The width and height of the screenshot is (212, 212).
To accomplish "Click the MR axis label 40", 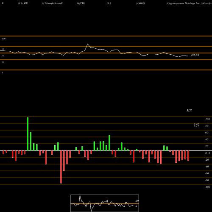I will (207, 139).
